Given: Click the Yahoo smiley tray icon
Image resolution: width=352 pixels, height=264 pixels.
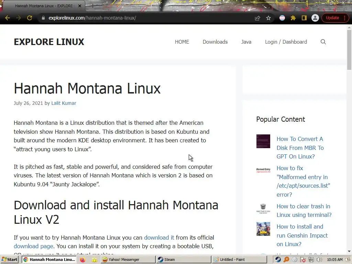Looking at the screenshot, I should (295, 260).
